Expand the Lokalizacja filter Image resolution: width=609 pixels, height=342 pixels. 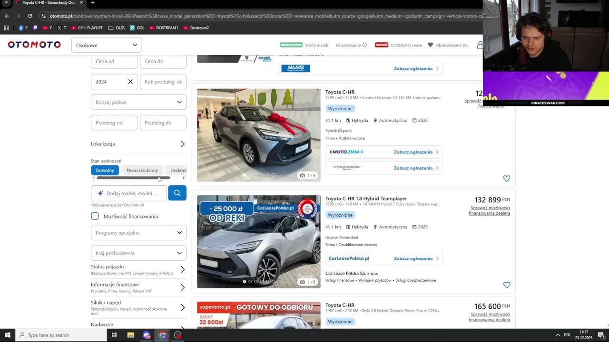[138, 144]
